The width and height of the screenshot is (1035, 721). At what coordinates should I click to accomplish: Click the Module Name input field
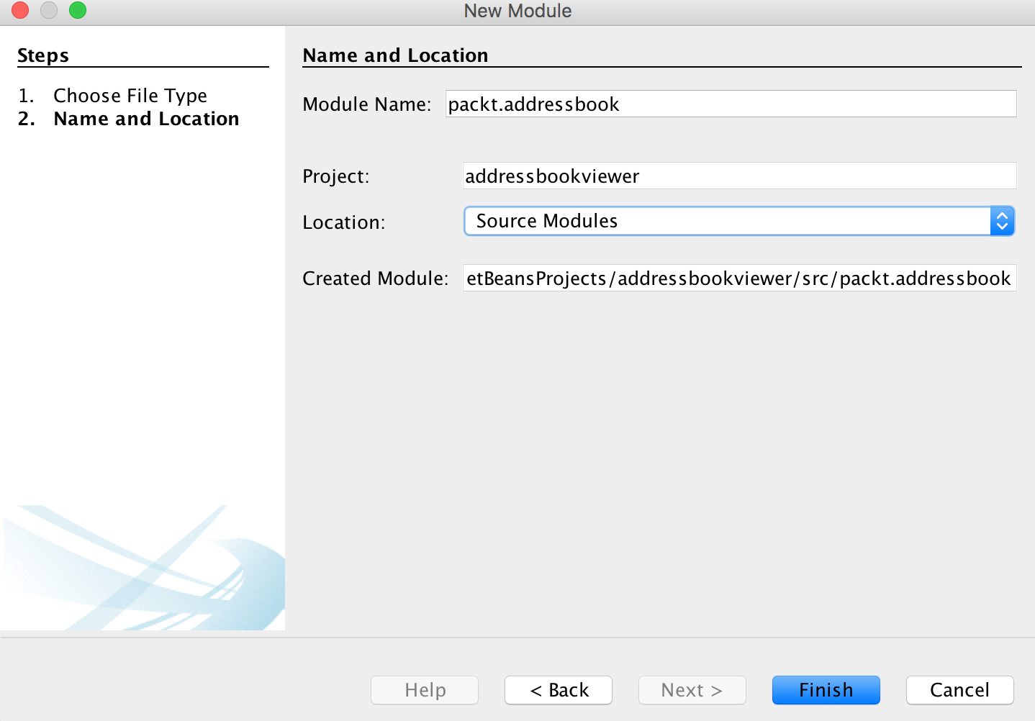tap(731, 104)
